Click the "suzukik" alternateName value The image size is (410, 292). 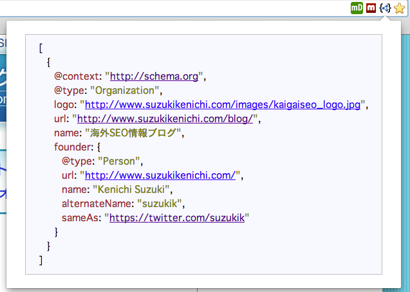160,203
